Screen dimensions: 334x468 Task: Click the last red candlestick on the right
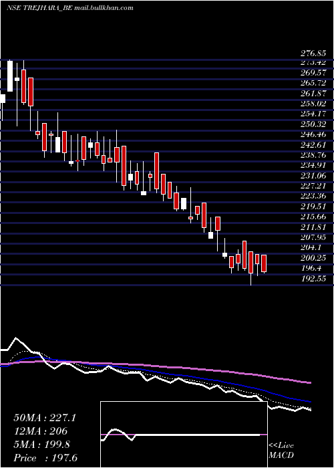264,263
